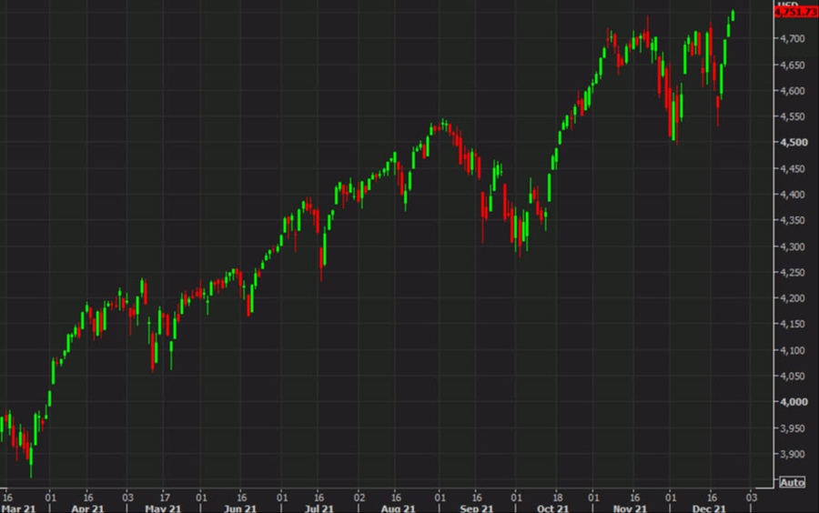Select the Jul 21 month label
The width and height of the screenshot is (819, 513).
pos(318,507)
